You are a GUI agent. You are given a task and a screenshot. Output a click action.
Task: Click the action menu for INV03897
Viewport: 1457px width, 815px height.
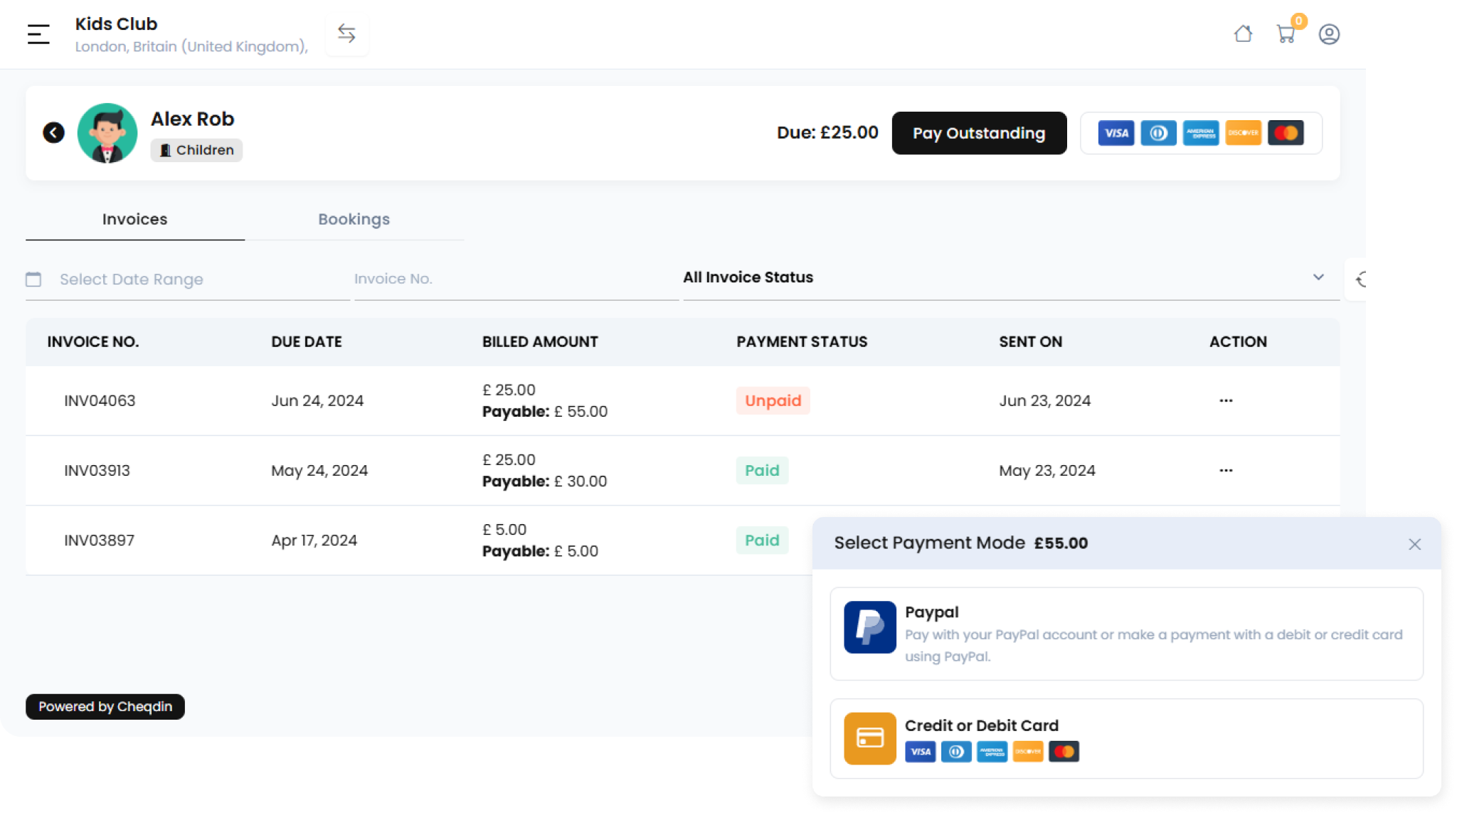pos(1226,540)
